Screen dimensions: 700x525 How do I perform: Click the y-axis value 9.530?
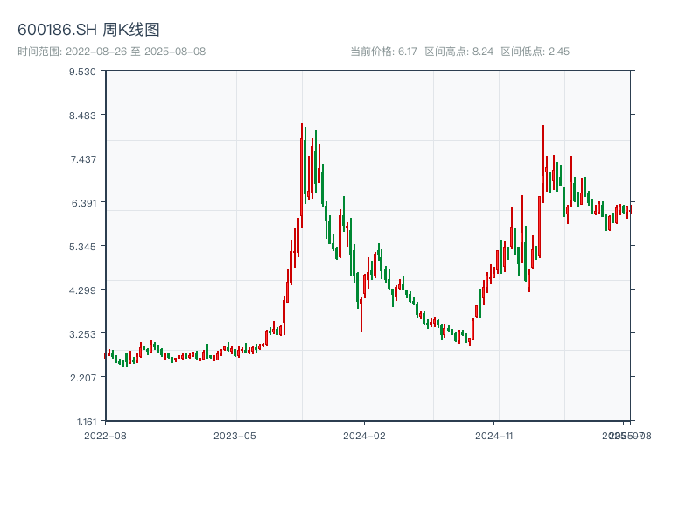pyautogui.click(x=82, y=72)
